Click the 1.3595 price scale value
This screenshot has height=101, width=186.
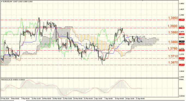coord(182,77)
